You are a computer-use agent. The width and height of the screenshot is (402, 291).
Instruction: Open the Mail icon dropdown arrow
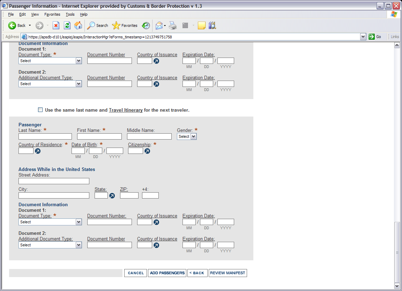[165, 25]
